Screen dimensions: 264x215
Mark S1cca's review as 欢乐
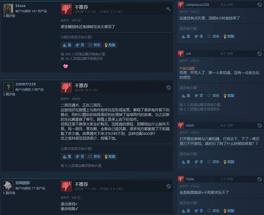click(95, 45)
